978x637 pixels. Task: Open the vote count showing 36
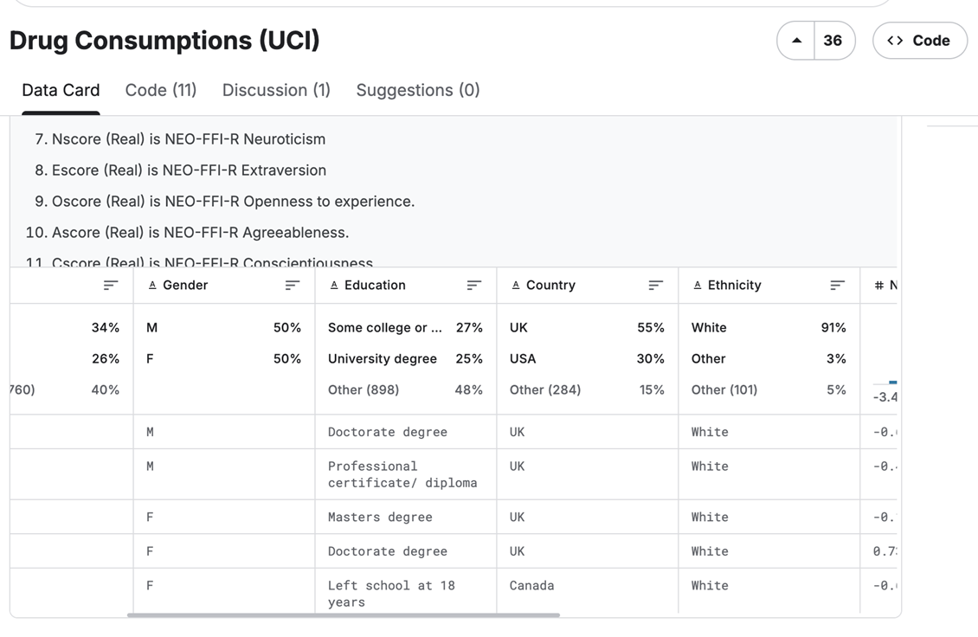coord(833,41)
